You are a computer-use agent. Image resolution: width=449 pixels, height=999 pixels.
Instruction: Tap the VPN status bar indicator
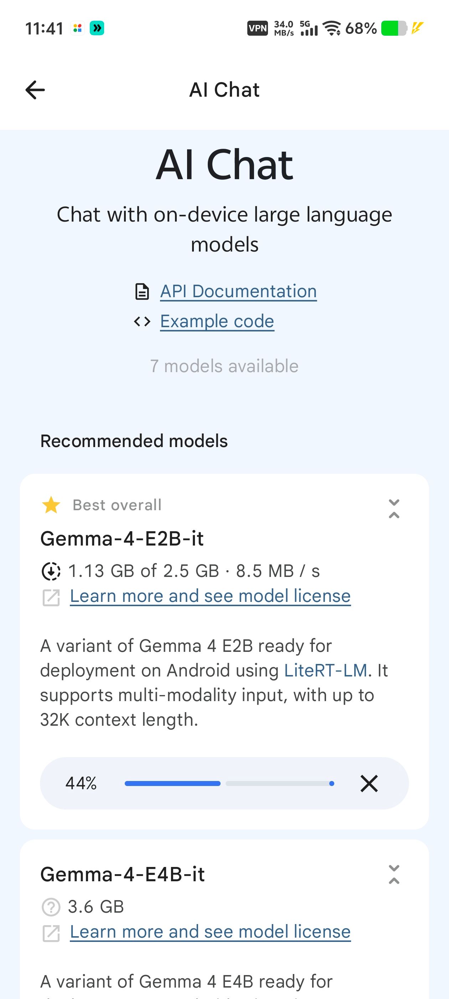pyautogui.click(x=257, y=28)
